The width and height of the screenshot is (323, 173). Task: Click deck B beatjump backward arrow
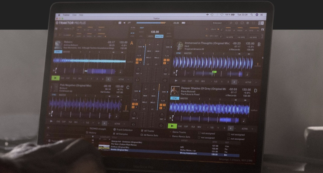coord(239,54)
